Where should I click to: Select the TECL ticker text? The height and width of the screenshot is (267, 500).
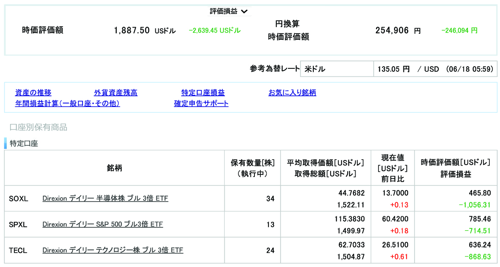point(18,251)
